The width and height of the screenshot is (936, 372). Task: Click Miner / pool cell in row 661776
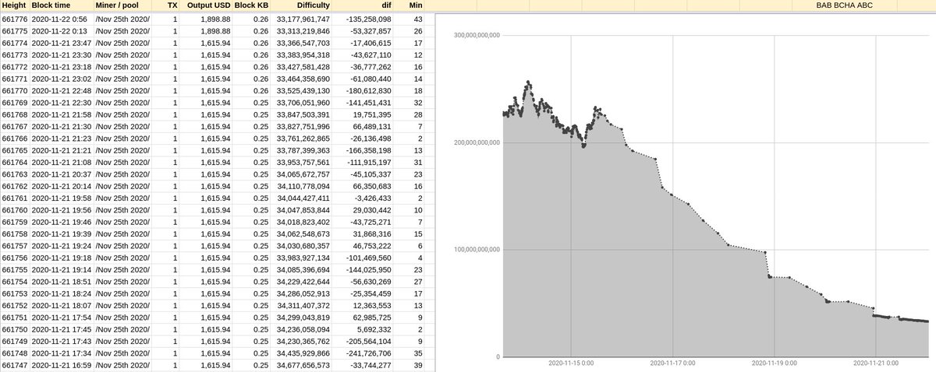(122, 18)
